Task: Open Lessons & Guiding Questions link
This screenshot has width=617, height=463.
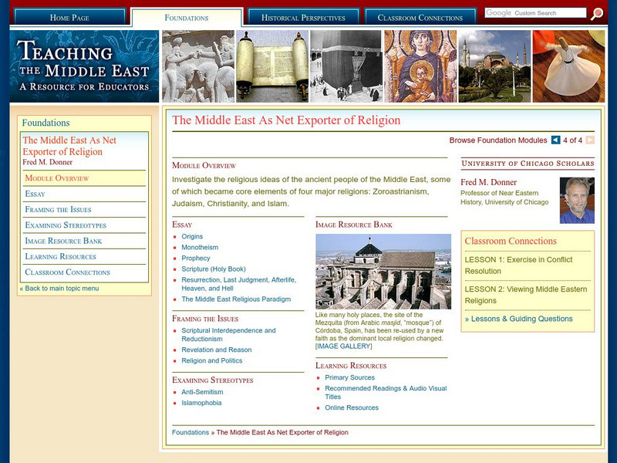Action: [x=518, y=319]
